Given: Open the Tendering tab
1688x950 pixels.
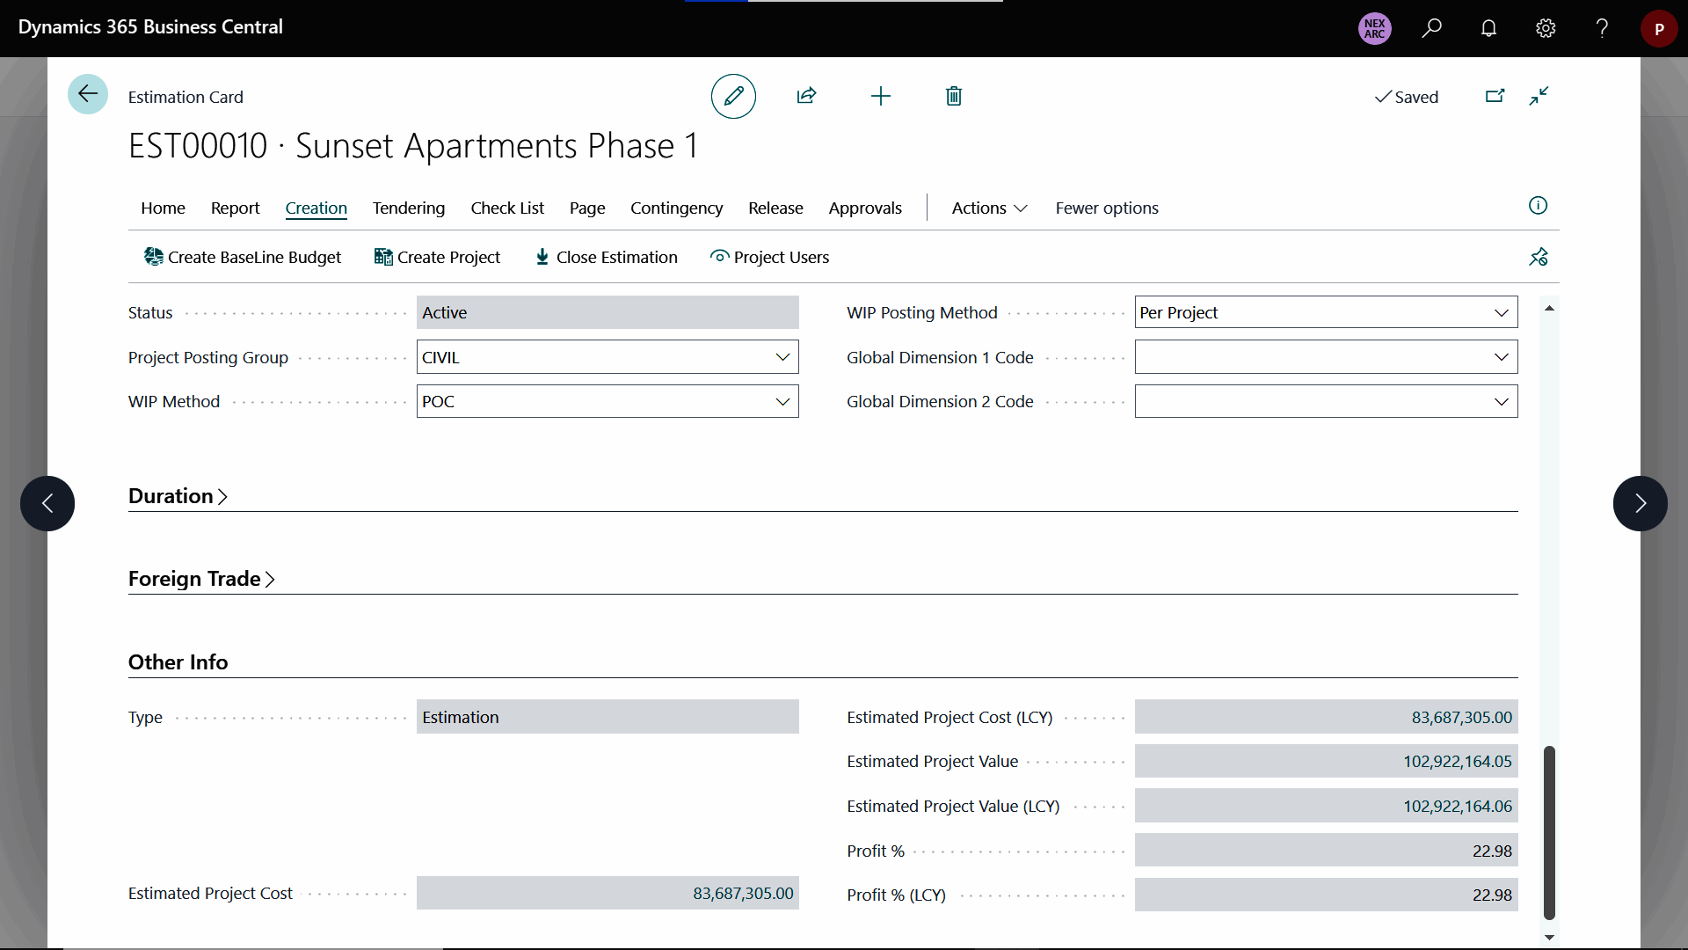Looking at the screenshot, I should pos(408,208).
